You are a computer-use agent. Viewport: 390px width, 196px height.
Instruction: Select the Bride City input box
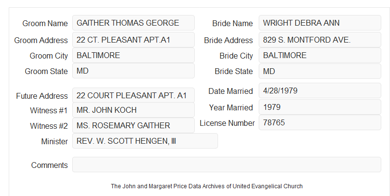(320, 55)
